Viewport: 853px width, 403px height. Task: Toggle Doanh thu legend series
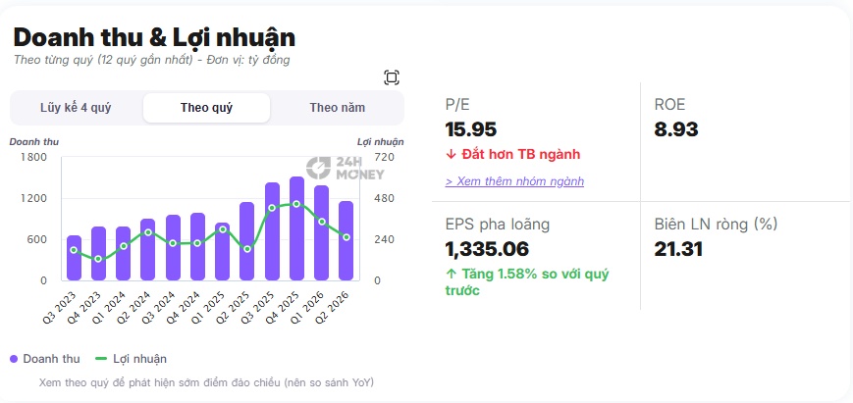pyautogui.click(x=45, y=359)
